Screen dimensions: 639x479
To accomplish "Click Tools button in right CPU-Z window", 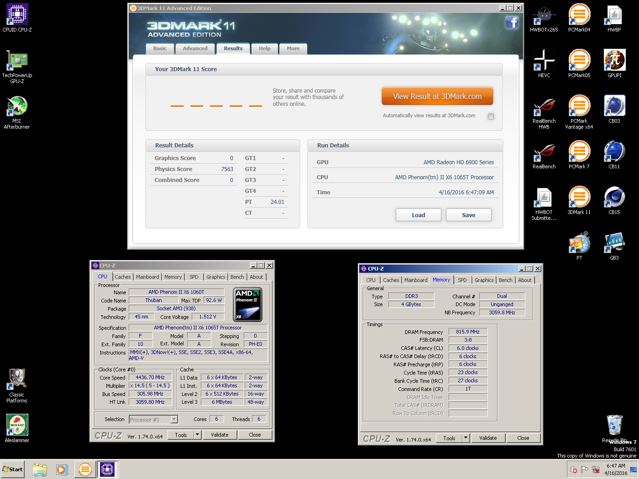I will [449, 438].
